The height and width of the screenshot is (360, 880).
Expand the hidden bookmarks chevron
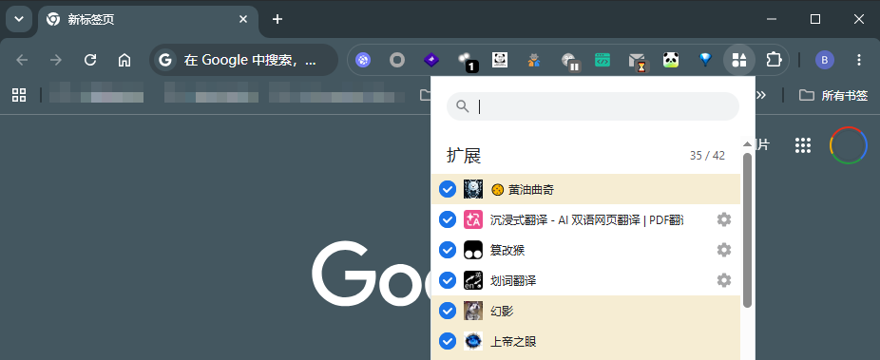(x=761, y=95)
